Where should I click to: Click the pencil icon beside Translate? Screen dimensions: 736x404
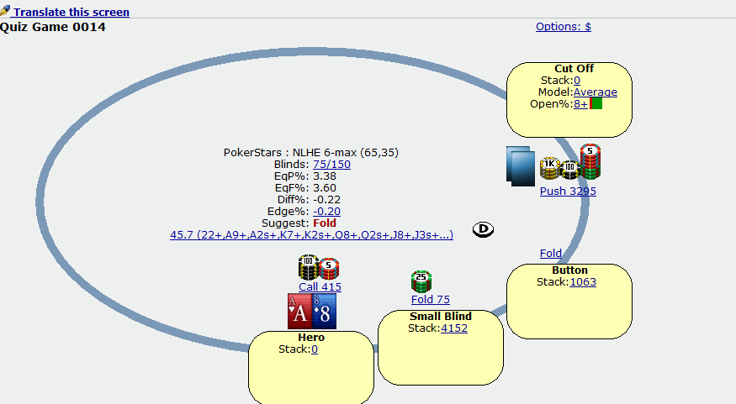click(5, 10)
